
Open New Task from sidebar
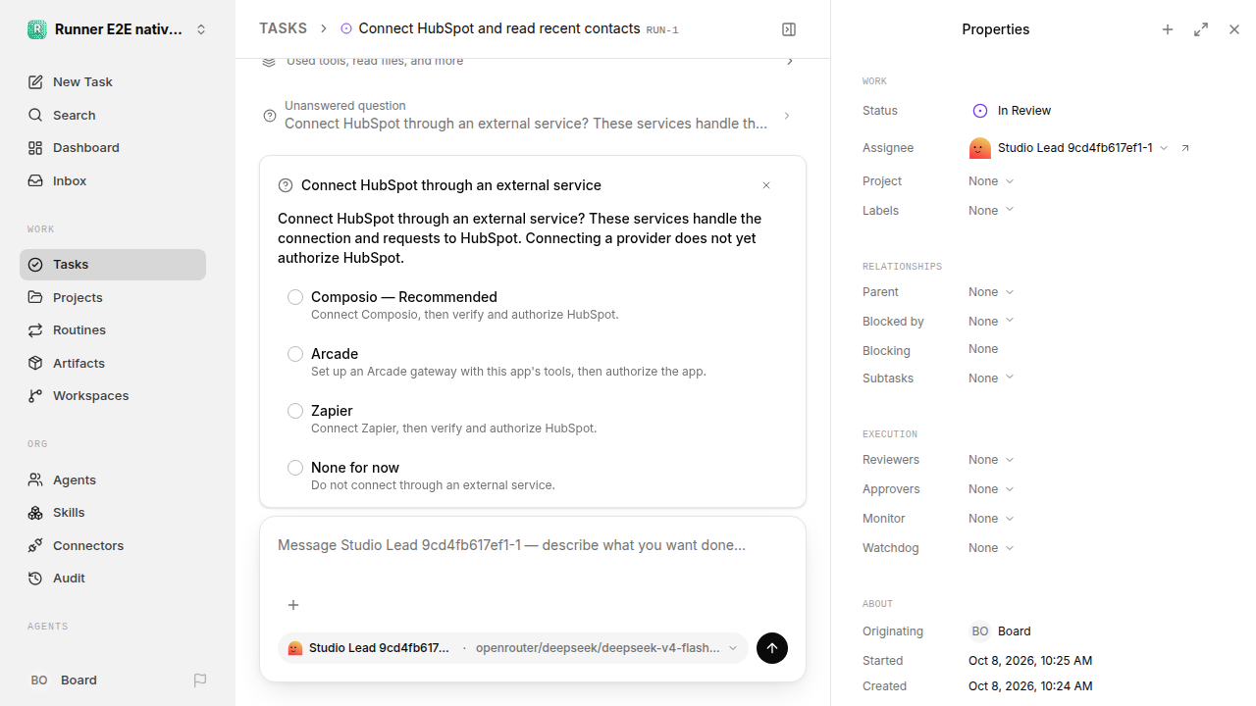113,82
